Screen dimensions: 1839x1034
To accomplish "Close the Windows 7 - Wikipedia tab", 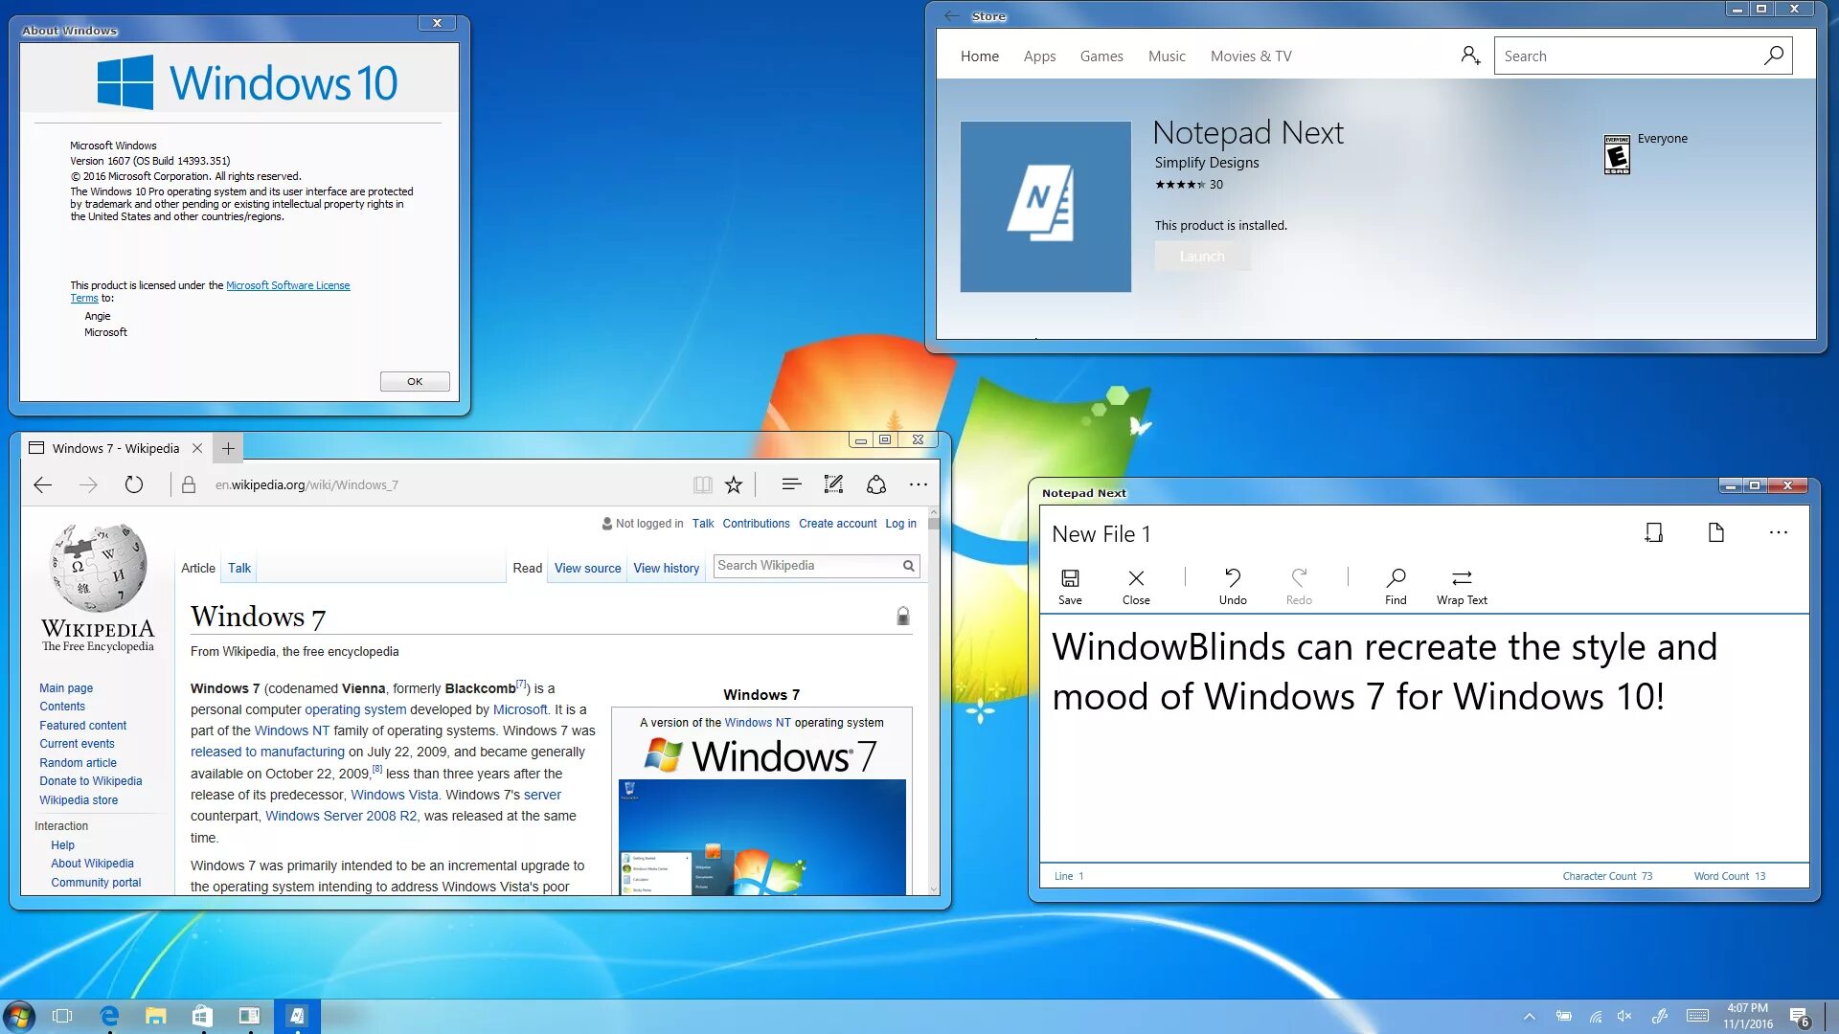I will pos(197,448).
